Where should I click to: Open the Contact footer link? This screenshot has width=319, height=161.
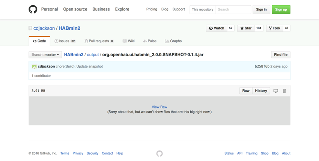point(107,153)
